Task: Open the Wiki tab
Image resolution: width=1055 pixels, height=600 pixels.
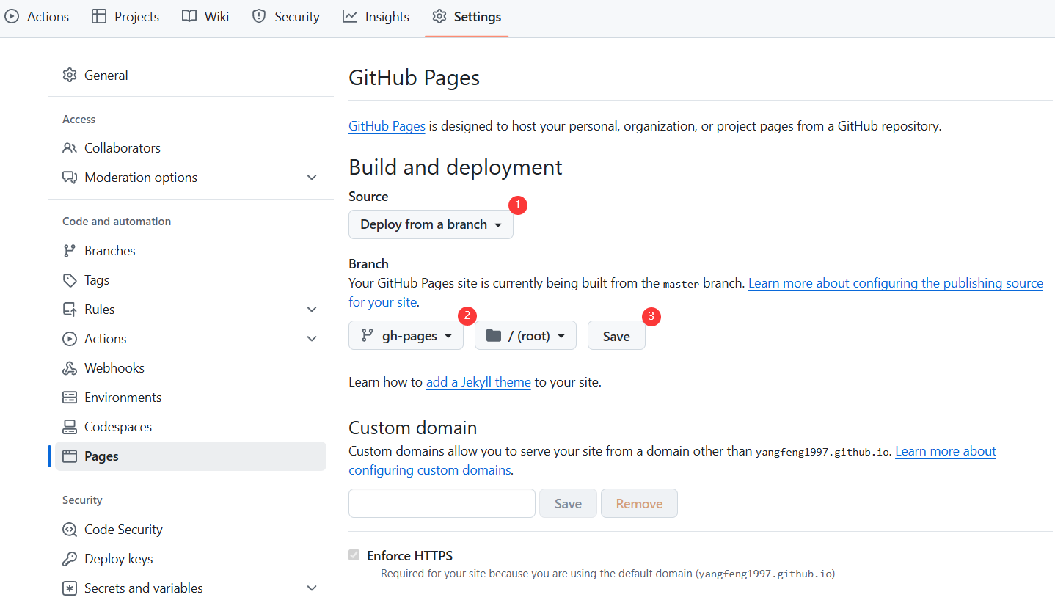Action: [x=205, y=17]
